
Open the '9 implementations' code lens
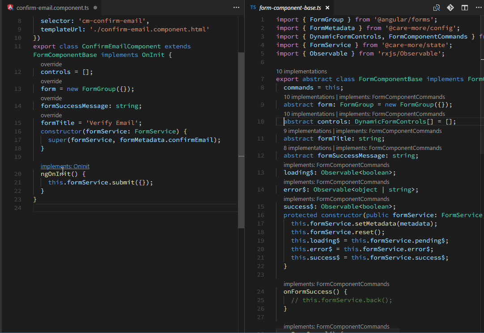point(307,131)
